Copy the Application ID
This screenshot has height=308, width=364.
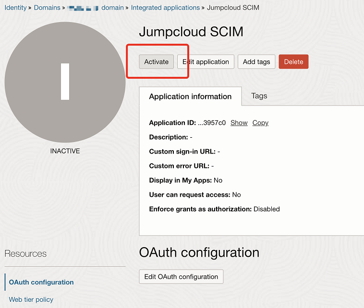coord(260,123)
